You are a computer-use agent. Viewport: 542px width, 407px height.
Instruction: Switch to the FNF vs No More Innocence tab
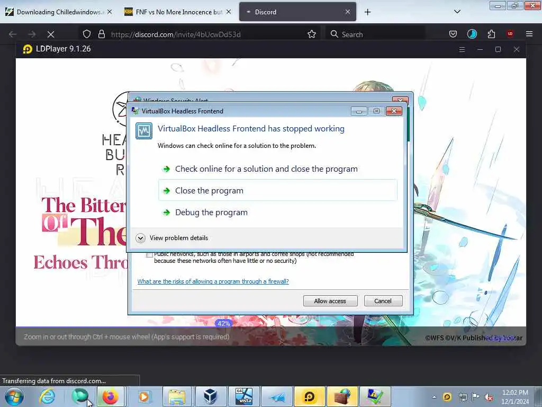pos(178,12)
